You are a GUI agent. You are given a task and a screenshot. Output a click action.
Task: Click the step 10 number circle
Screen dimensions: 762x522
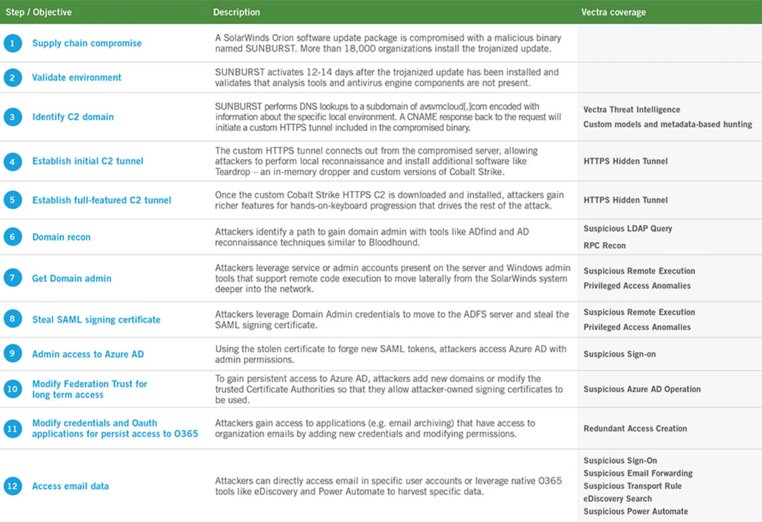(x=13, y=389)
